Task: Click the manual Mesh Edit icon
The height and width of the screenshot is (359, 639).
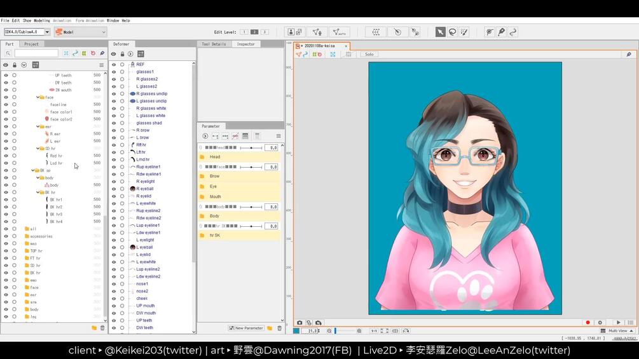Action: click(317, 32)
